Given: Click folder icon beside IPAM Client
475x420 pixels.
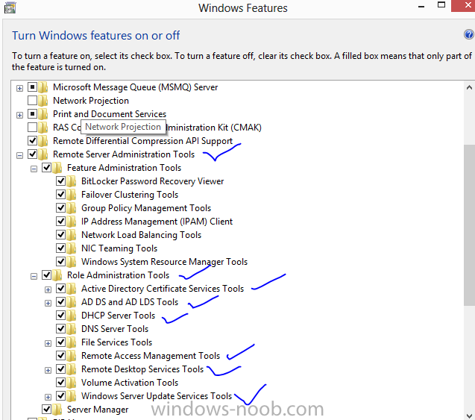Looking at the screenshot, I should click(x=71, y=222).
